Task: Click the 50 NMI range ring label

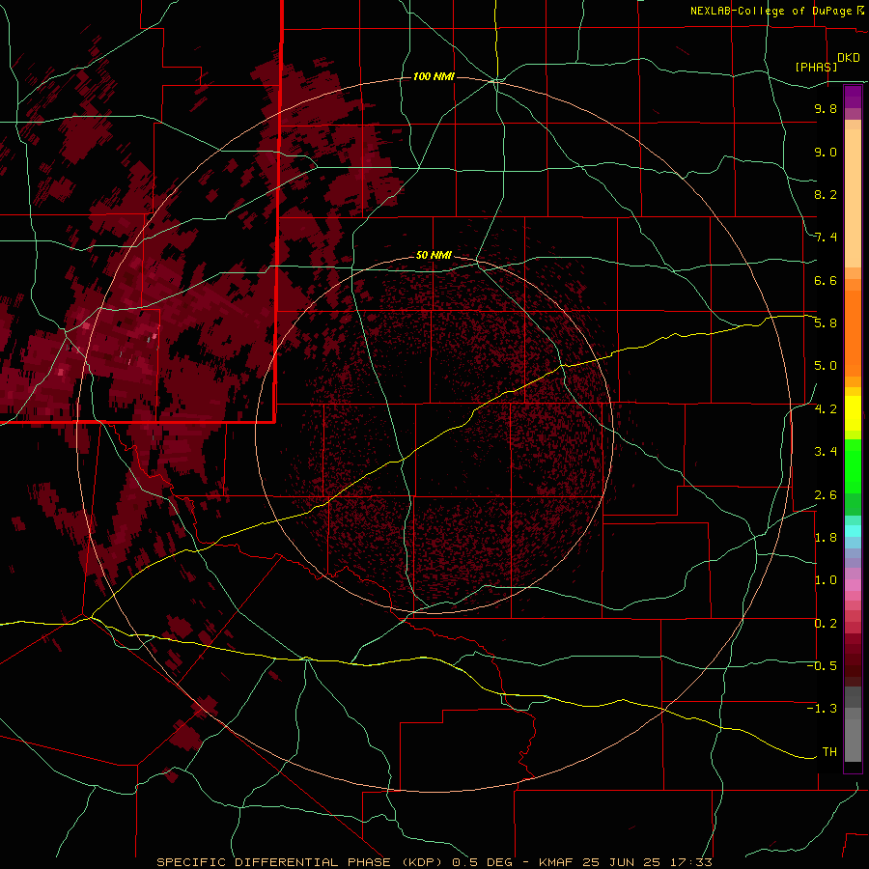Action: coord(434,255)
